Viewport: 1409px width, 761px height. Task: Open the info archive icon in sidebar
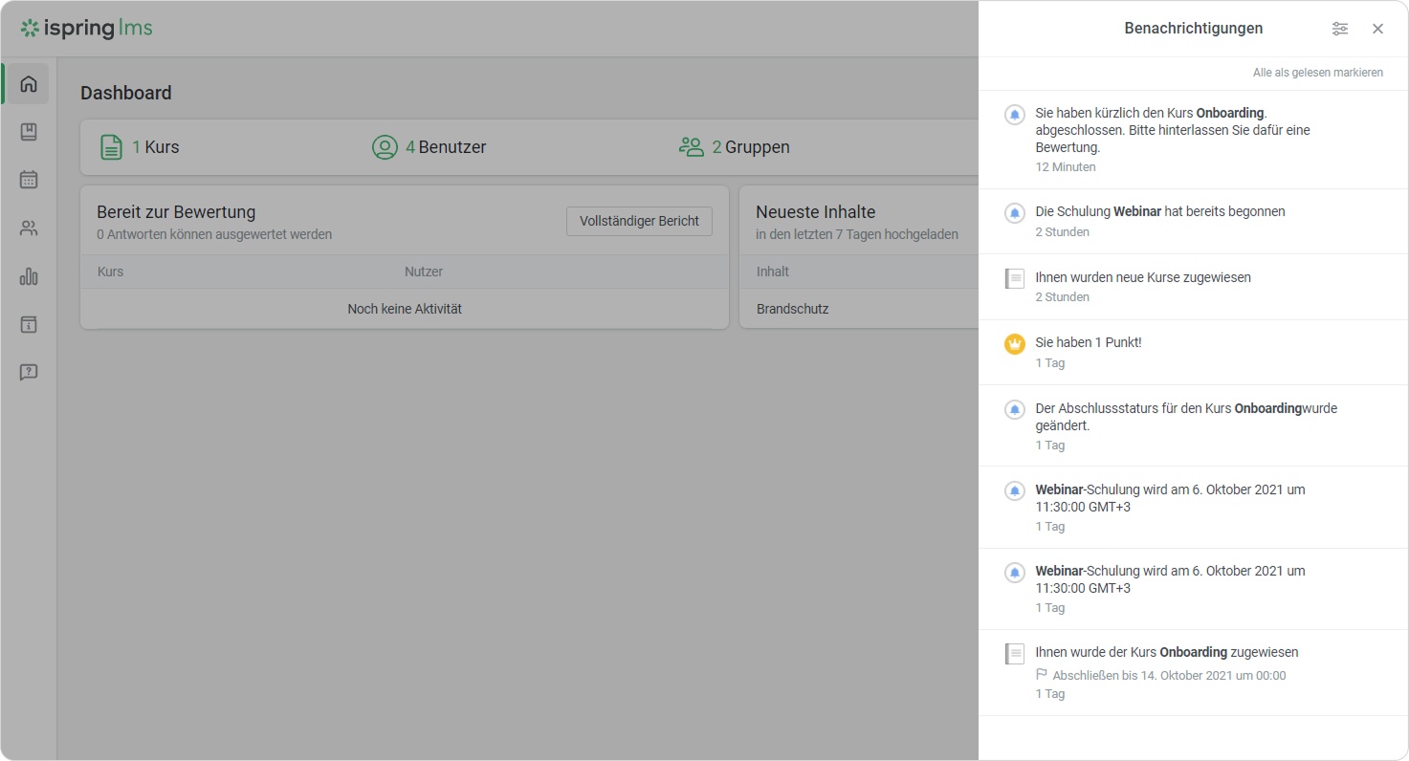tap(29, 325)
